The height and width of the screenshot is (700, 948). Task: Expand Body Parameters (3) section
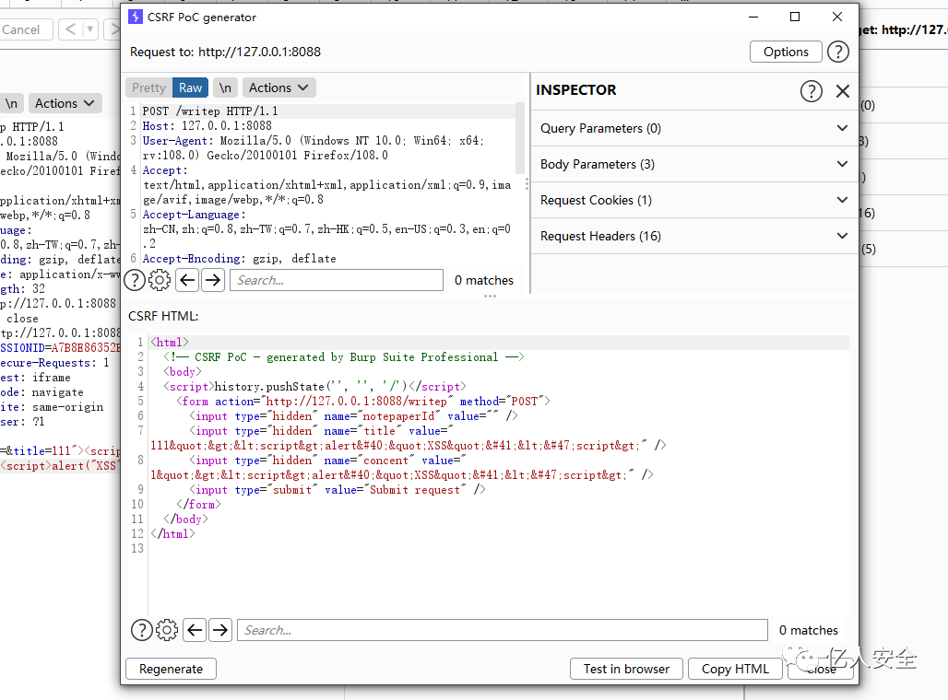694,164
